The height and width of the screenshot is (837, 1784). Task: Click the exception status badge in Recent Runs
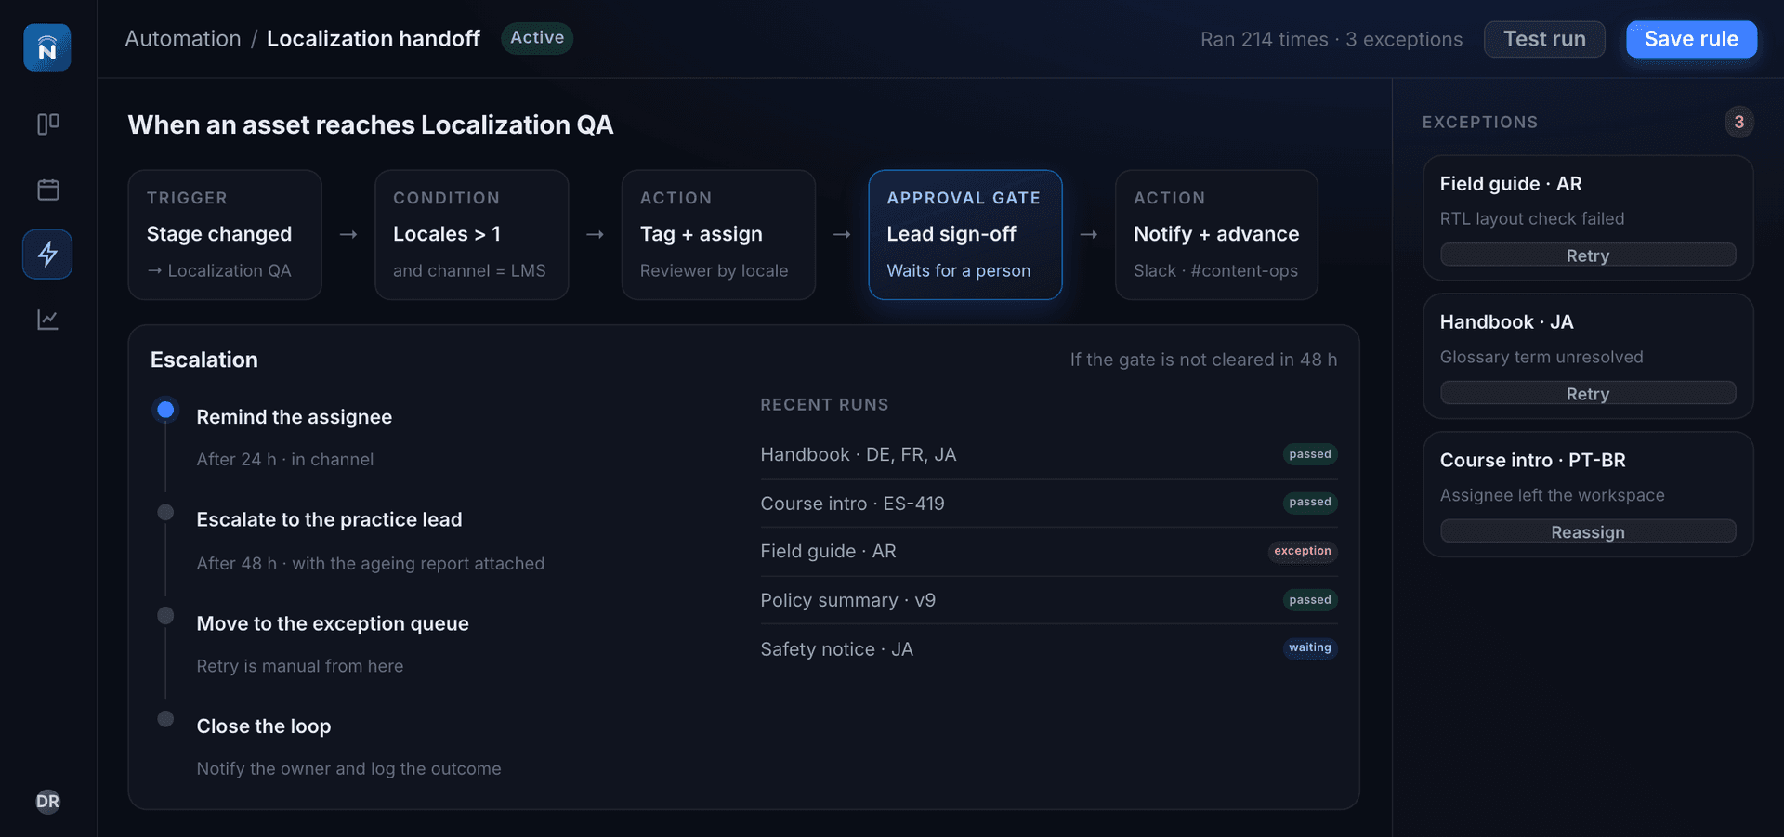(x=1303, y=551)
